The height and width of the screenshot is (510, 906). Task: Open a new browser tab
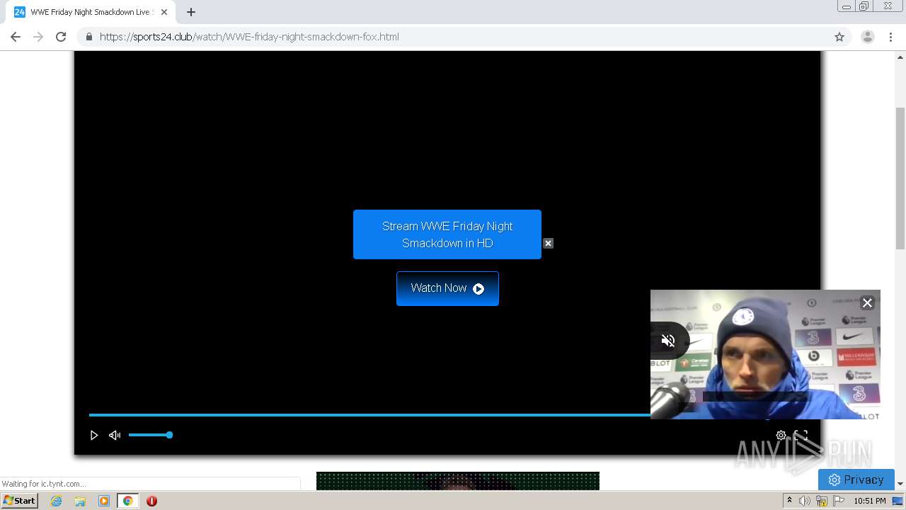pos(191,12)
